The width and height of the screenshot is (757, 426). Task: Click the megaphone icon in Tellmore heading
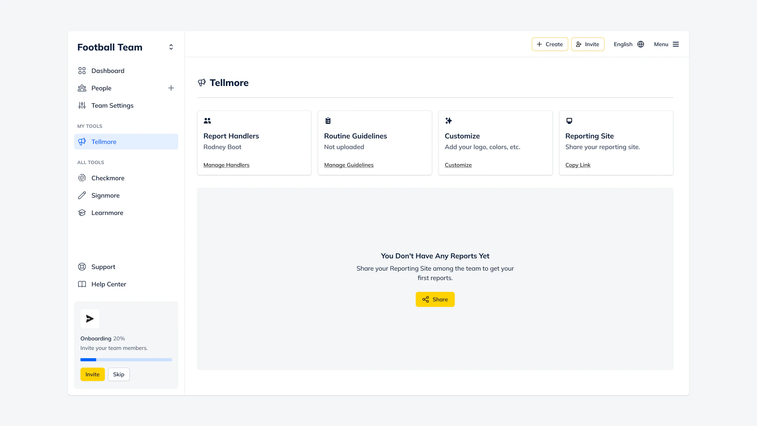pos(202,82)
